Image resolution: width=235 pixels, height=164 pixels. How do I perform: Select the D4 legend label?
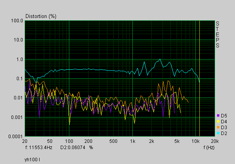pos(224,121)
